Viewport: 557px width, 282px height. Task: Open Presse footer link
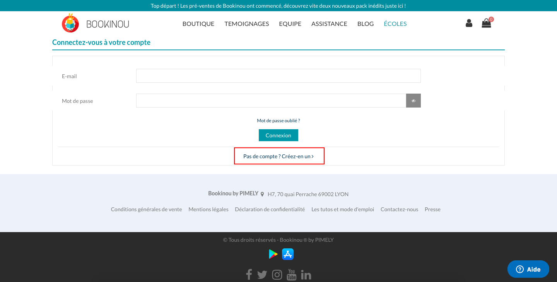(x=432, y=209)
